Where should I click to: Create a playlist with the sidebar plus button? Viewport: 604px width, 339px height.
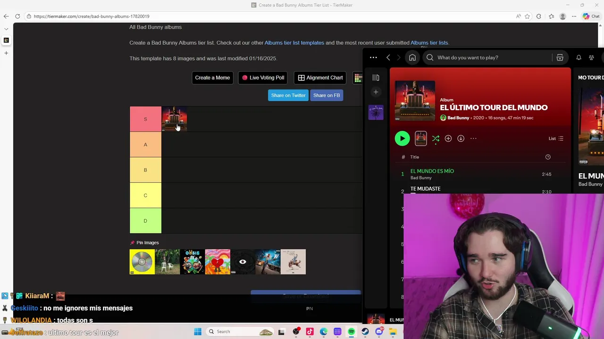click(376, 92)
